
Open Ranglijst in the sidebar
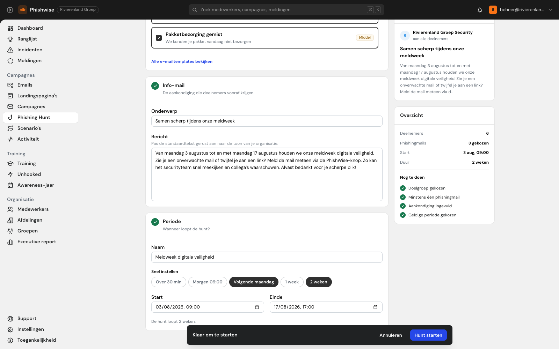41,39
